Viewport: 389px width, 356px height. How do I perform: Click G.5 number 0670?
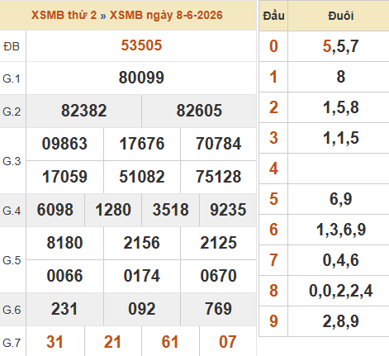coord(219,276)
